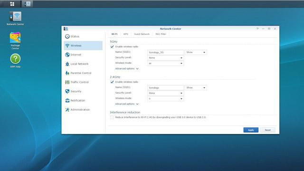This screenshot has height=171, width=304.
Task: Open the 5GHz Security Level dropdown
Action: pyautogui.click(x=166, y=58)
